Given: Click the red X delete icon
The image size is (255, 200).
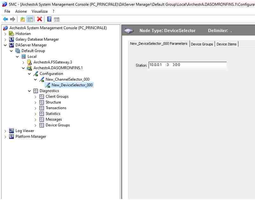Looking at the screenshot, I should (40, 19).
